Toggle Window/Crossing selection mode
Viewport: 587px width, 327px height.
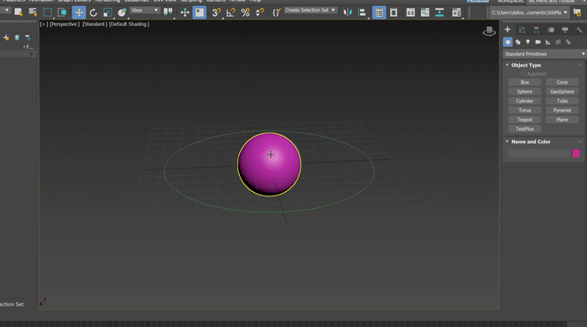coord(62,13)
